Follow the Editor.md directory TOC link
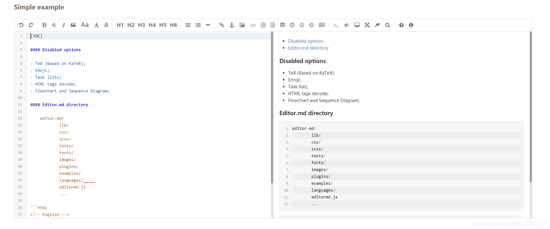 click(308, 48)
